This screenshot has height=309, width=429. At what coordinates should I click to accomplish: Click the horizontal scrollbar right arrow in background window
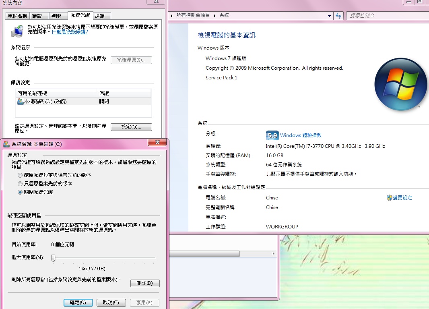coord(273,254)
